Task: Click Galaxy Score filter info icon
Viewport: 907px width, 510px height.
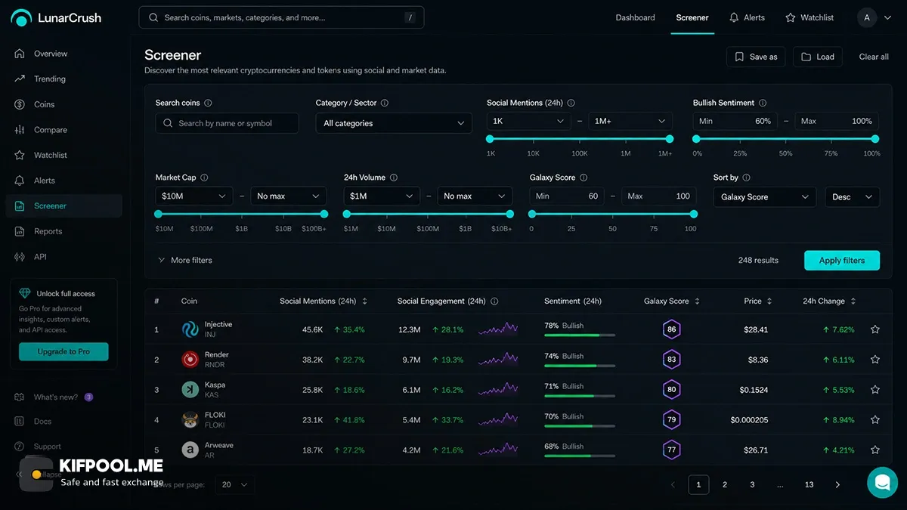Action: (x=584, y=178)
